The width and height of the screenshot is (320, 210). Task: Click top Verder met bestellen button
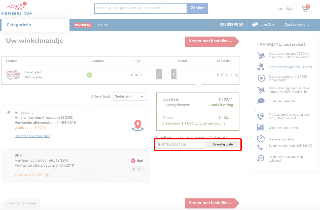tap(212, 41)
